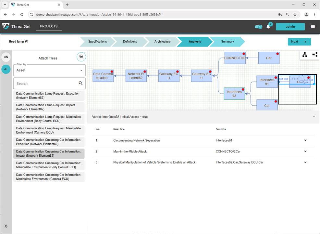Switch to horizontal tree layout icon
The image size is (320, 234).
point(314,55)
